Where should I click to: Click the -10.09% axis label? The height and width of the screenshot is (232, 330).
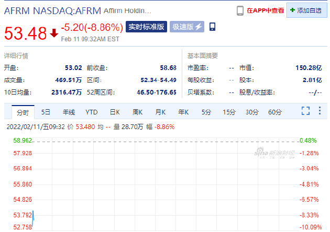(311, 227)
